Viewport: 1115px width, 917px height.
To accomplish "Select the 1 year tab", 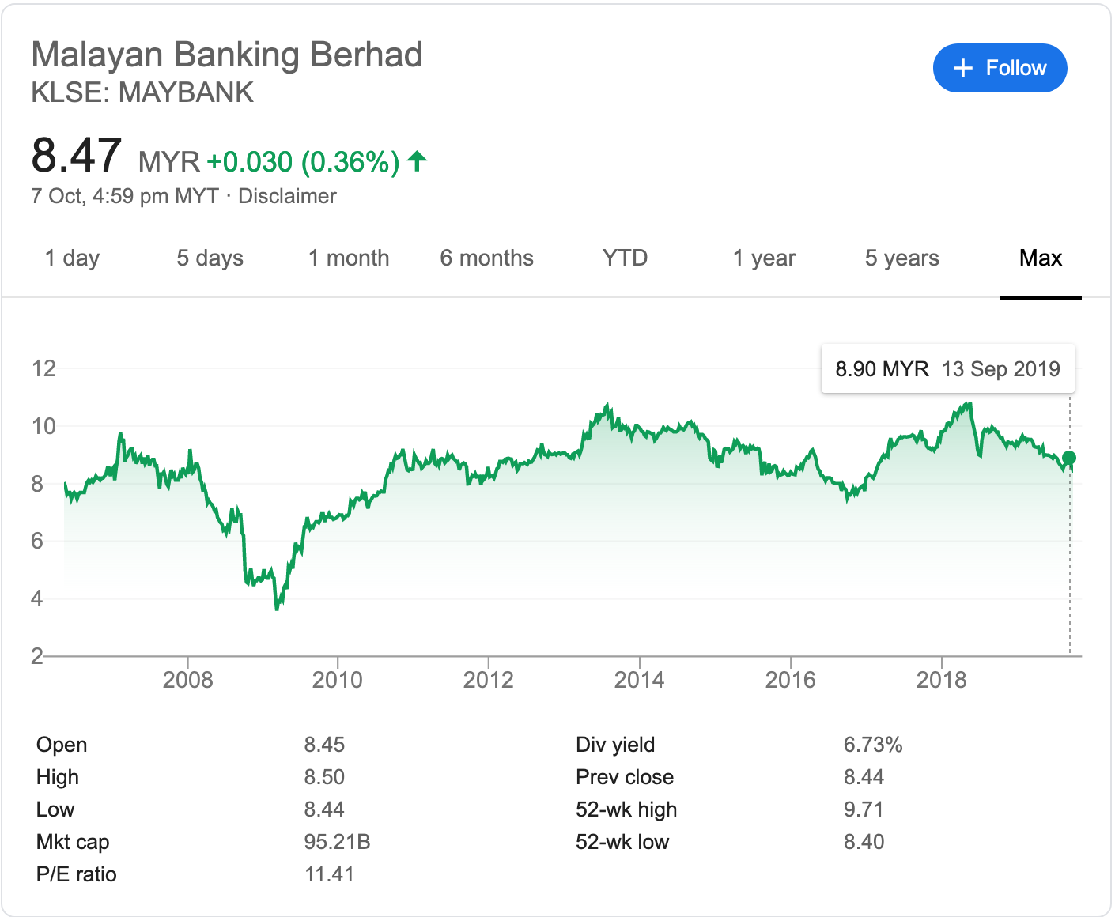I will [764, 258].
